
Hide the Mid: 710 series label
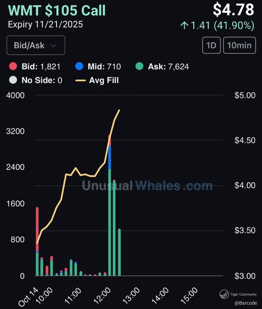104,66
